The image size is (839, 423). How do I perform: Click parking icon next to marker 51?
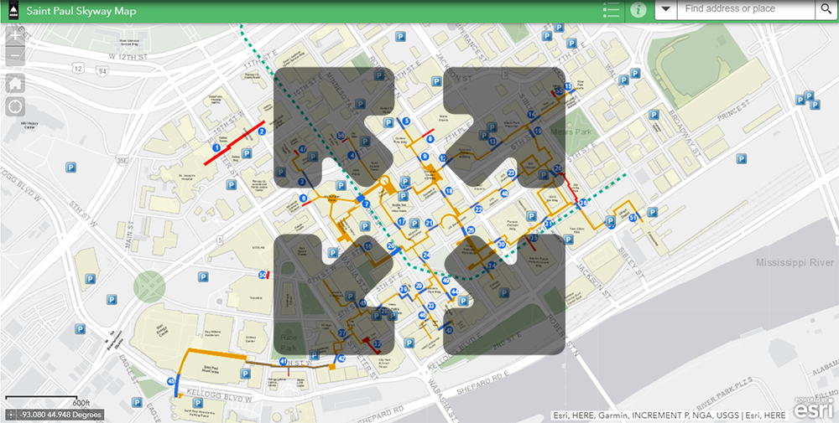coord(651,213)
